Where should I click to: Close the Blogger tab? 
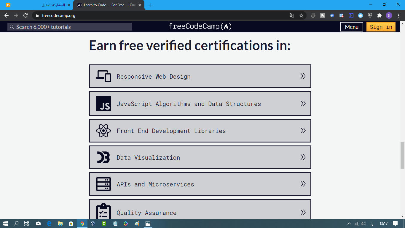click(69, 5)
